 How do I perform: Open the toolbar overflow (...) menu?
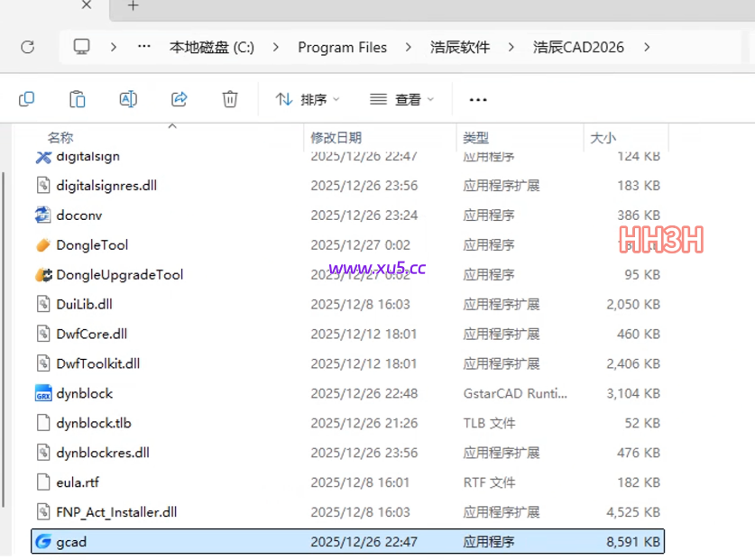(477, 99)
